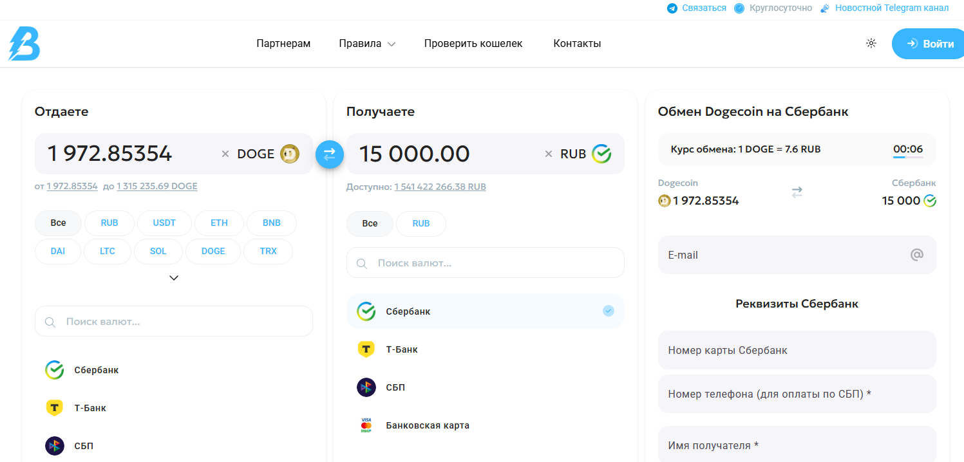This screenshot has width=964, height=462.
Task: Expand more currency filters via chevron
Action: (173, 277)
